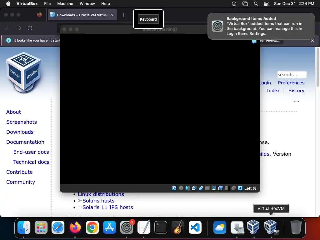Click the display monitor icon in VM status bar

214,188
